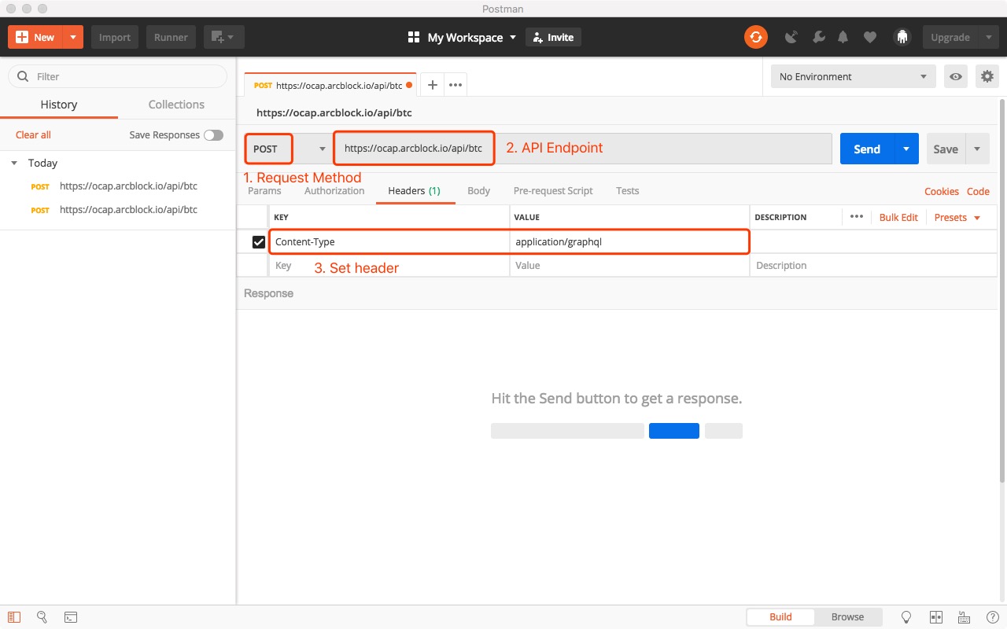The image size is (1007, 629).
Task: Click header columns three dots icon
Action: pos(857,217)
